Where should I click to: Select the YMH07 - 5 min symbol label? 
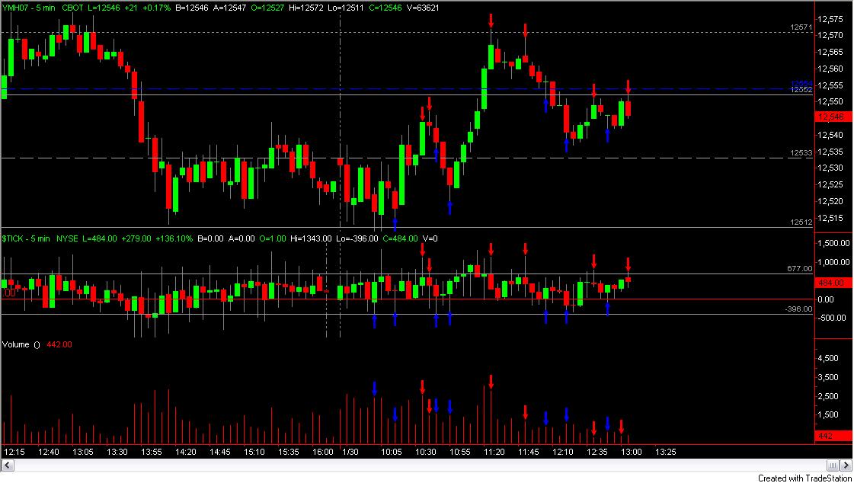(28, 8)
